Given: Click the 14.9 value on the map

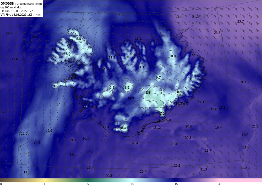Looking at the screenshot, I should [x=131, y=98].
